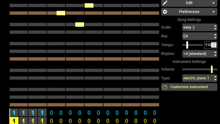Select bar 9 empty pattern of yellow channel
220x124 pixels.
[89, 121]
